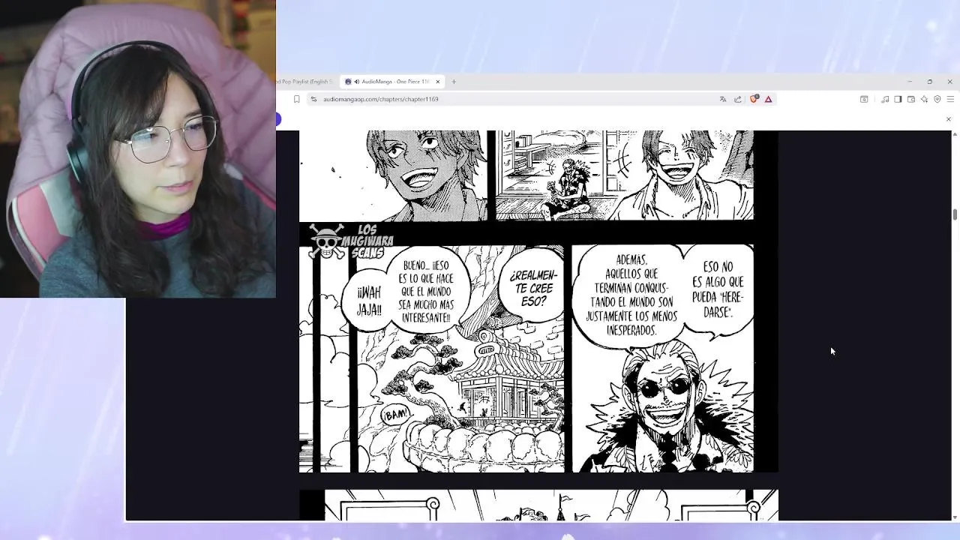The height and width of the screenshot is (540, 960).
Task: Bookmark this page with bookmark icon
Action: [x=296, y=99]
